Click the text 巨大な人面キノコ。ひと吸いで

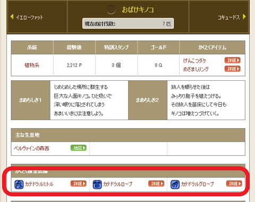83,96
